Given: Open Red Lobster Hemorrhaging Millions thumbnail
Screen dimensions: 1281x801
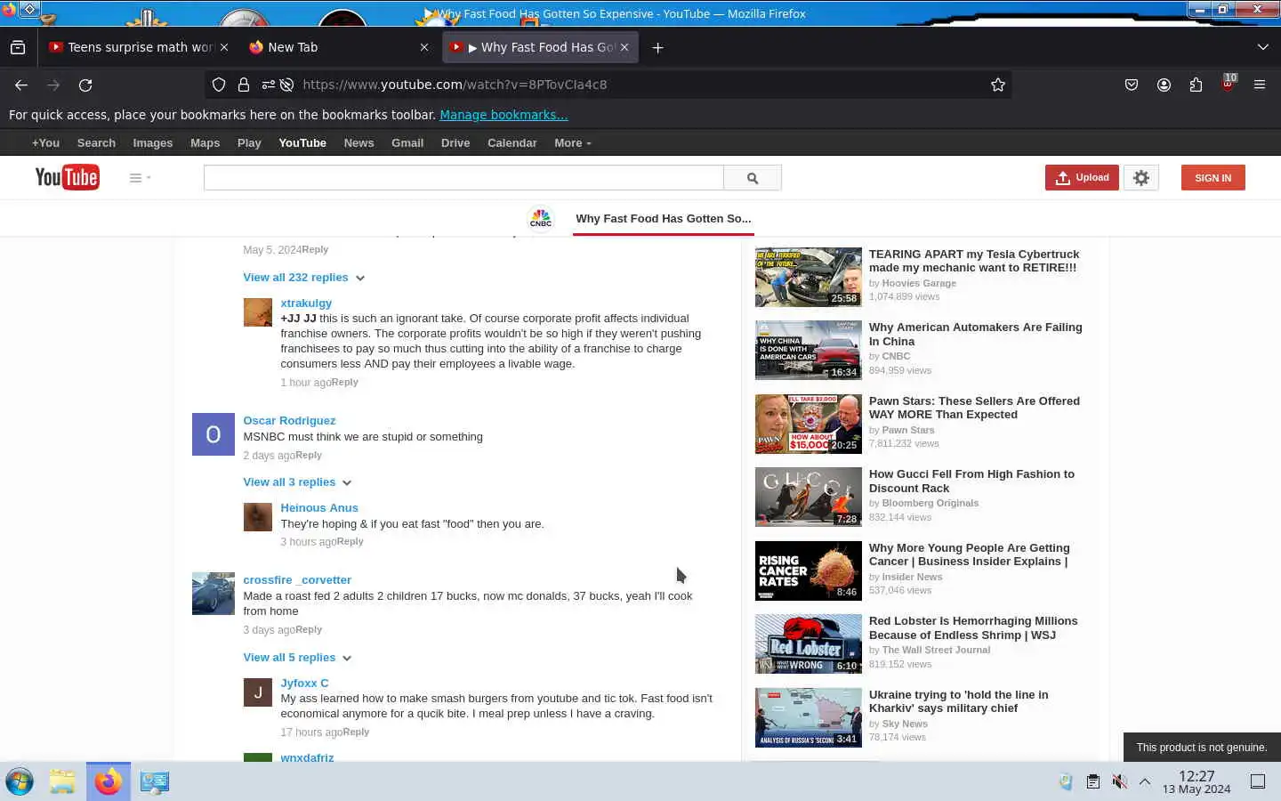Looking at the screenshot, I should click(809, 643).
